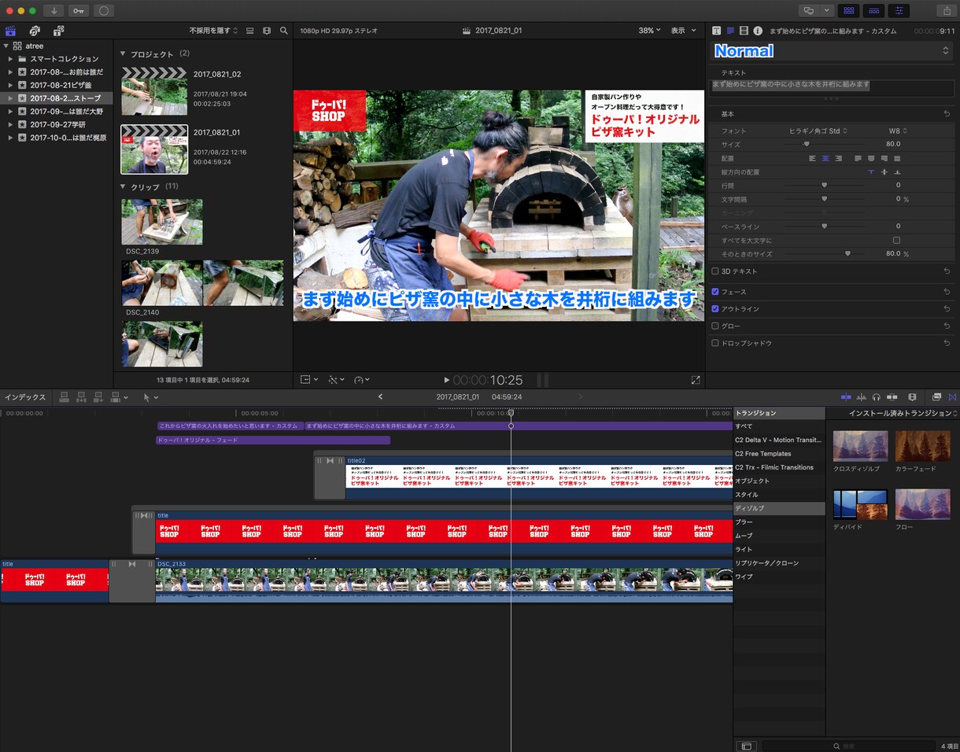Select the クロスディゾルブ transition thumbnail

(860, 446)
